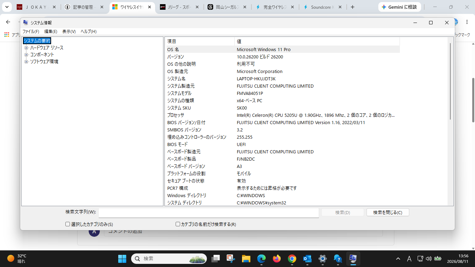This screenshot has width=475, height=267.
Task: Open the Get Help icon in the taskbar
Action: click(338, 259)
